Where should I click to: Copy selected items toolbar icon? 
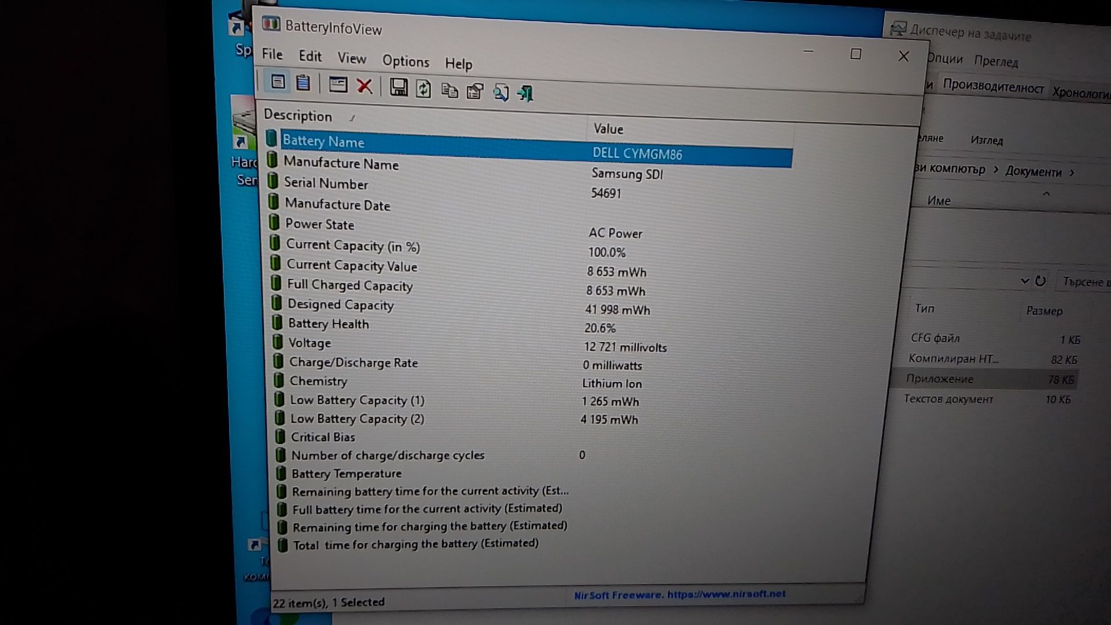point(450,90)
